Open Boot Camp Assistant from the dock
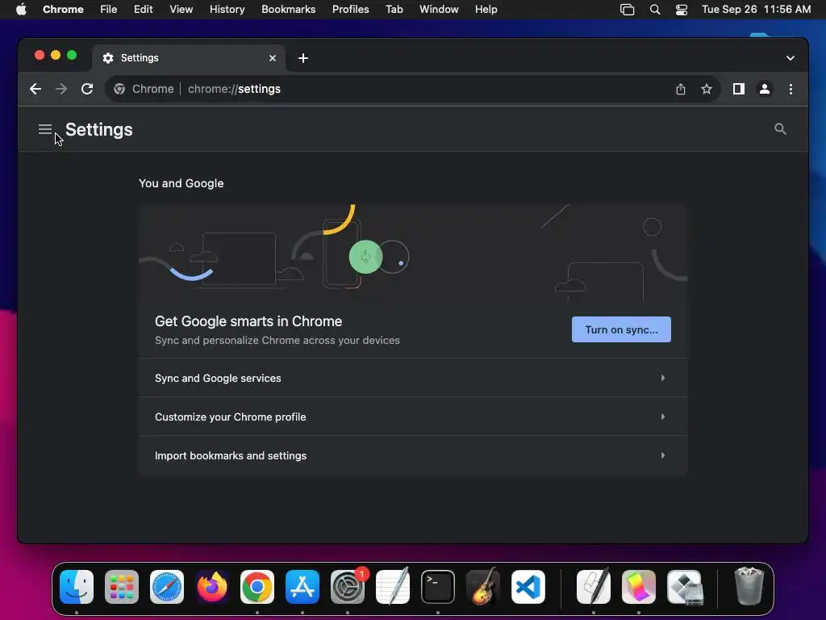This screenshot has width=826, height=620. 684,587
